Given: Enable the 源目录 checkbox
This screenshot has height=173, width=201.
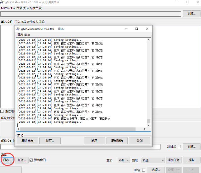Looking at the screenshot, I should [180, 147].
